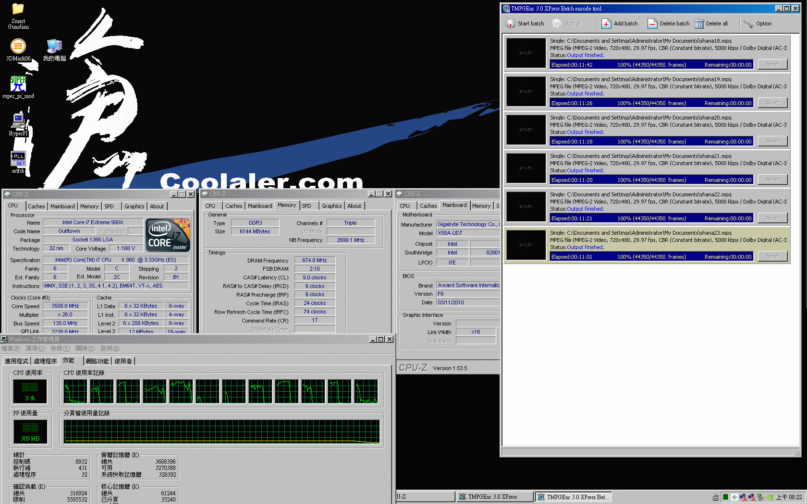Click the shana23.mpg progress bar at 100%
807x504 pixels.
(x=651, y=257)
